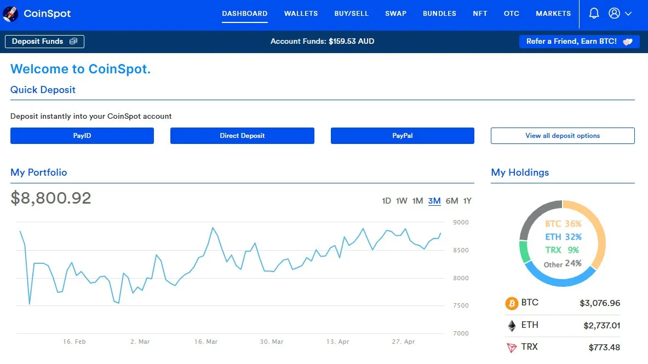Image resolution: width=648 pixels, height=364 pixels.
Task: Switch chart range to 1Y
Action: click(467, 201)
